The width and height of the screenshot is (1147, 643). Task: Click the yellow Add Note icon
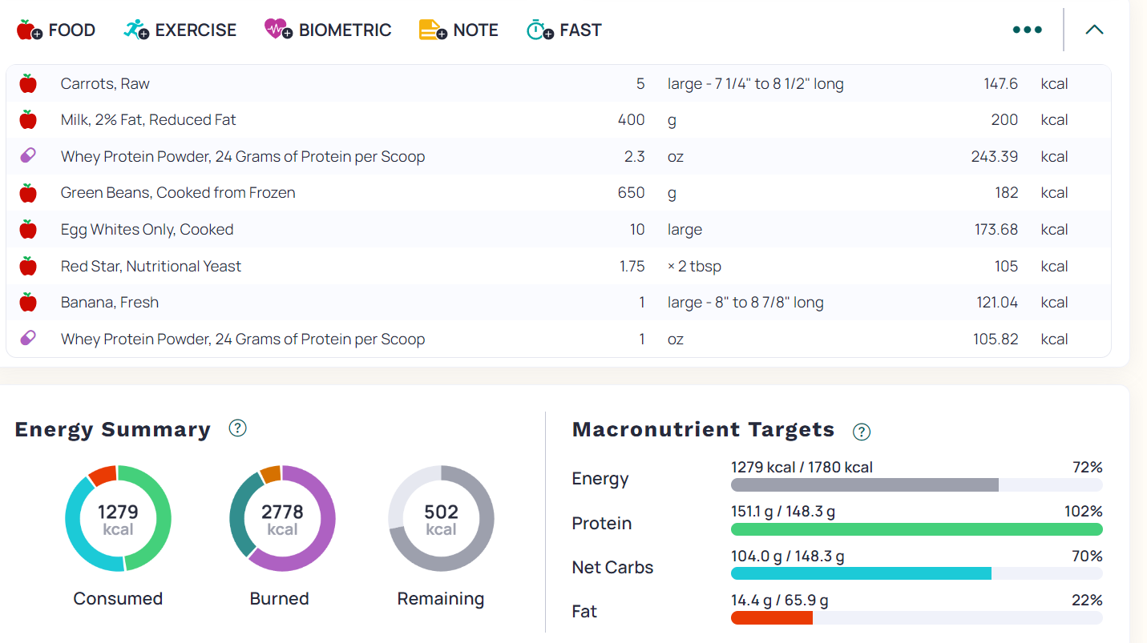(433, 30)
